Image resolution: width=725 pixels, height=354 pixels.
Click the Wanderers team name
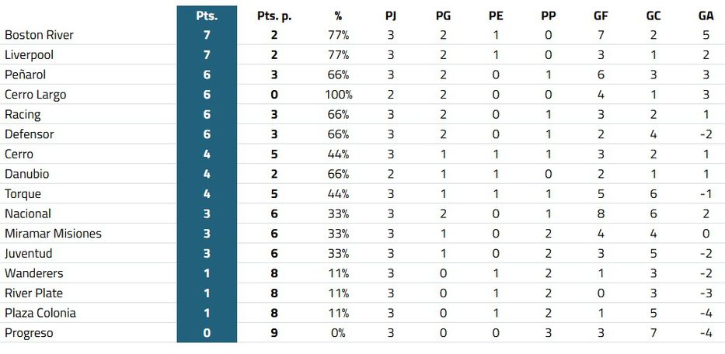point(34,273)
